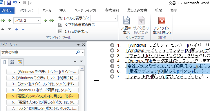This screenshot has height=111, width=210.
Task: Click the 文書の表示 button
Action: pos(126,25)
